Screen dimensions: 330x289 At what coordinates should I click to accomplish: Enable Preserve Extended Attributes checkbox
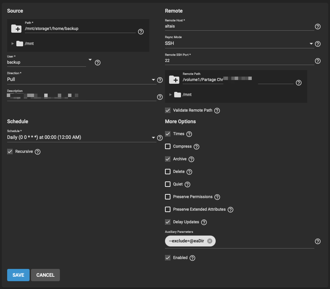[168, 209]
